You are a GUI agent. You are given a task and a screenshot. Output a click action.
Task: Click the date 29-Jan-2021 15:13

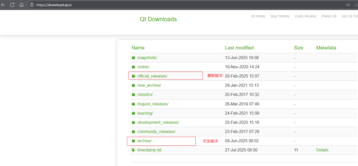tap(242, 85)
